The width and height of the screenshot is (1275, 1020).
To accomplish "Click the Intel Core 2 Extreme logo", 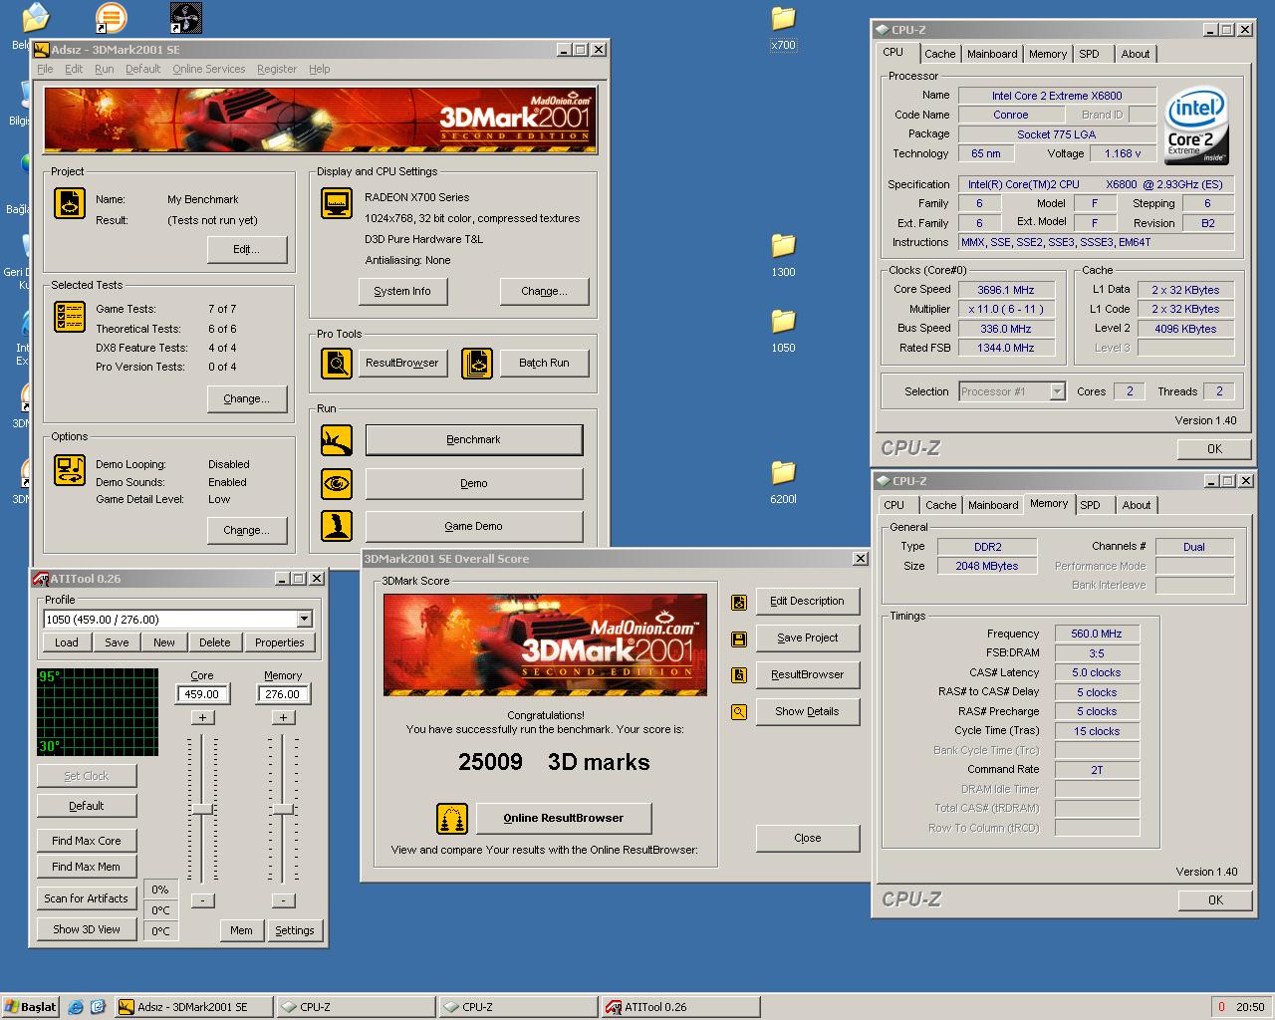I will pos(1196,127).
